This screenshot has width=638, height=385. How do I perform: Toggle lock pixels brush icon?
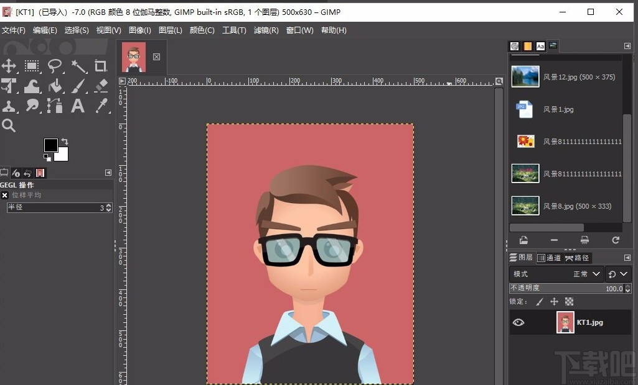tap(539, 302)
